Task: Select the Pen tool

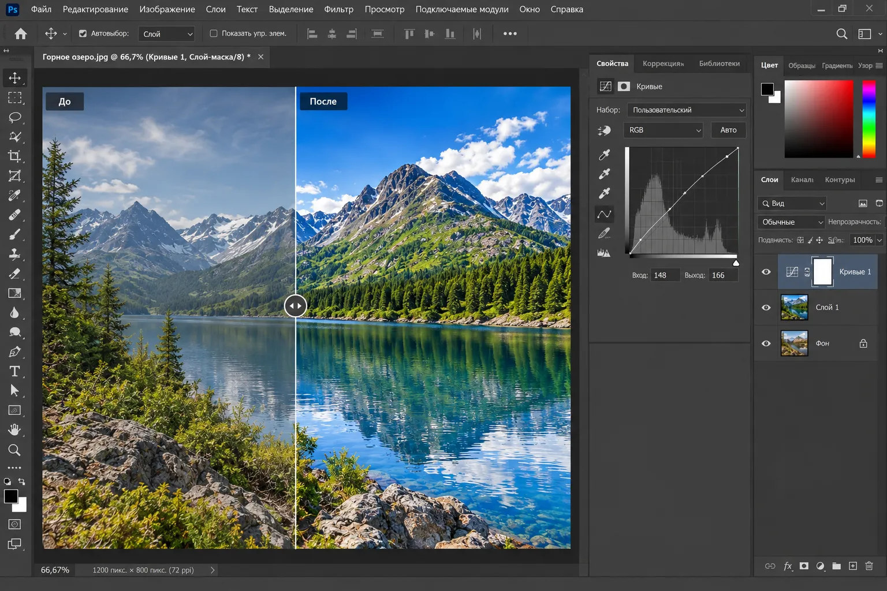Action: (x=15, y=351)
